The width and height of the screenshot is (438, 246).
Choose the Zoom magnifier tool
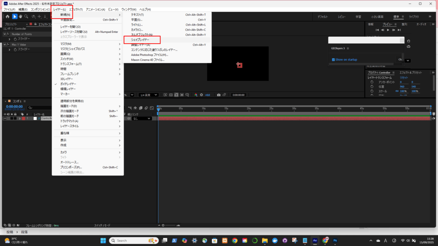coord(27,17)
